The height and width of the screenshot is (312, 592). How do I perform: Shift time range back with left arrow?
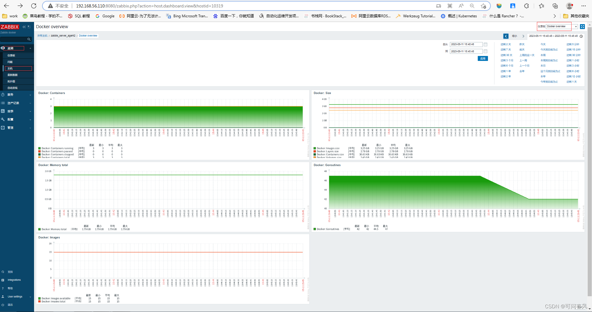click(506, 36)
